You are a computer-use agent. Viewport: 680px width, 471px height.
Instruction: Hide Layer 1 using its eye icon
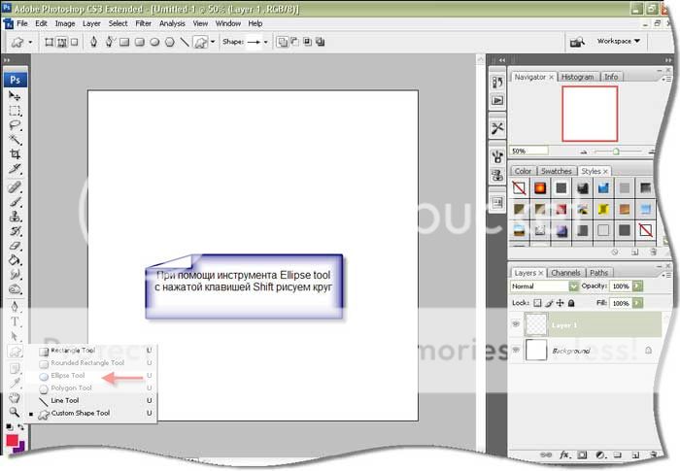coord(516,325)
